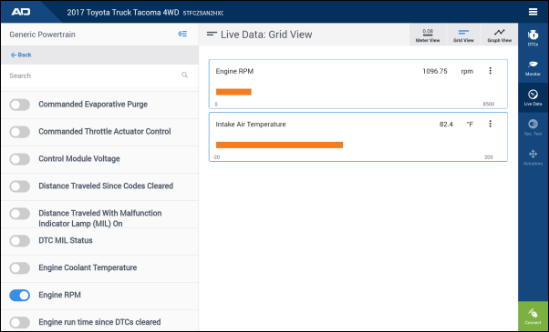
Task: Open the Monitor icon in sidebar
Action: click(533, 67)
